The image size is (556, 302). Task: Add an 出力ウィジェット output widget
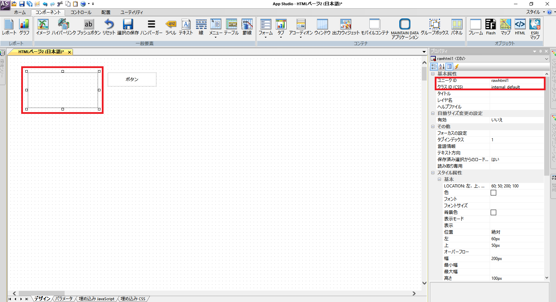pos(346,27)
